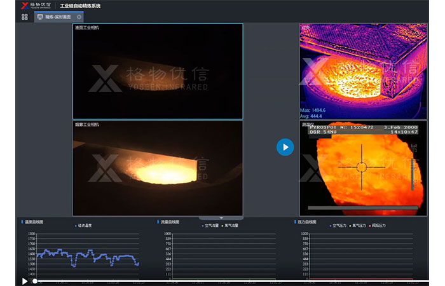Click the Max: 1494.6 temperature readout

[313, 110]
